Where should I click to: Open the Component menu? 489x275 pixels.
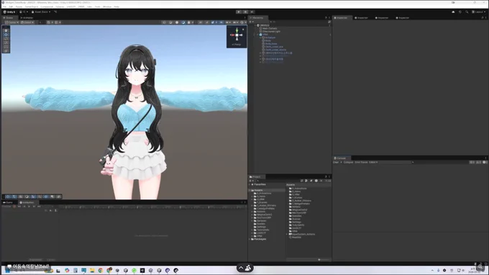coord(47,6)
